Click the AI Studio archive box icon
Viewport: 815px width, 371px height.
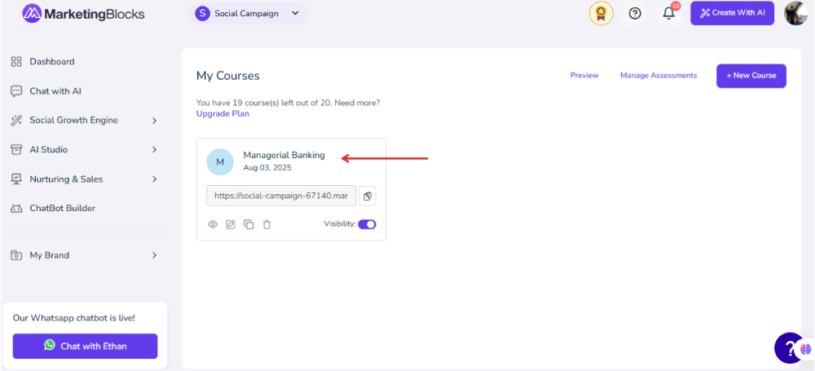pyautogui.click(x=16, y=150)
